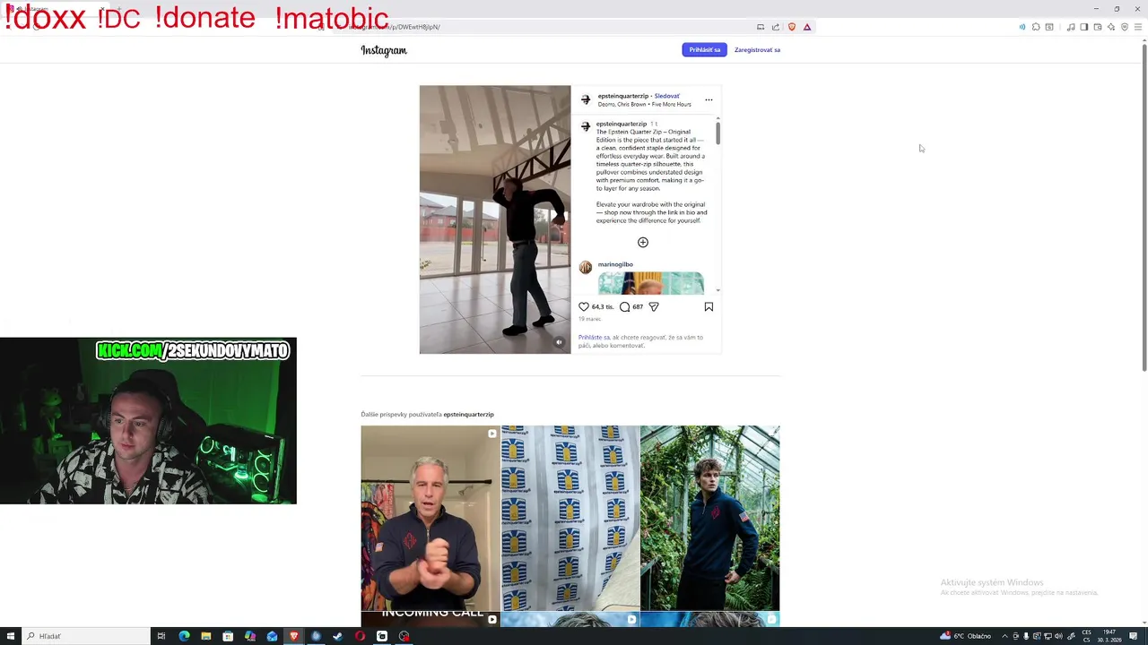Click the Instagram logo
The width and height of the screenshot is (1148, 645).
[384, 50]
